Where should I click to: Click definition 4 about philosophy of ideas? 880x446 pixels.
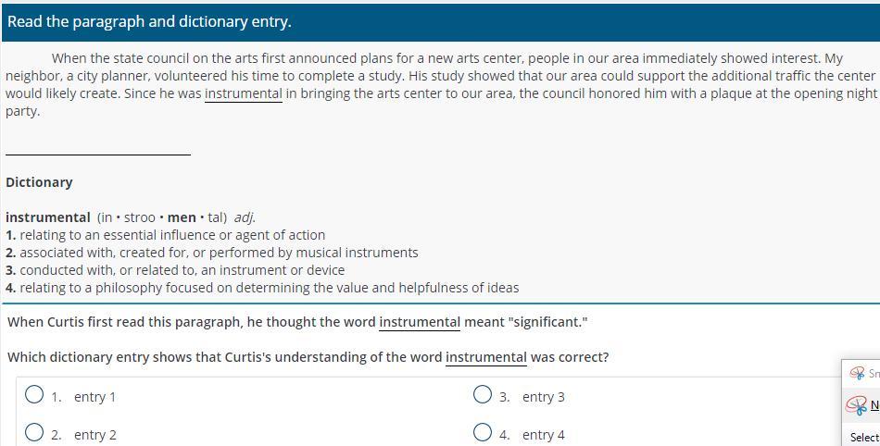(262, 288)
